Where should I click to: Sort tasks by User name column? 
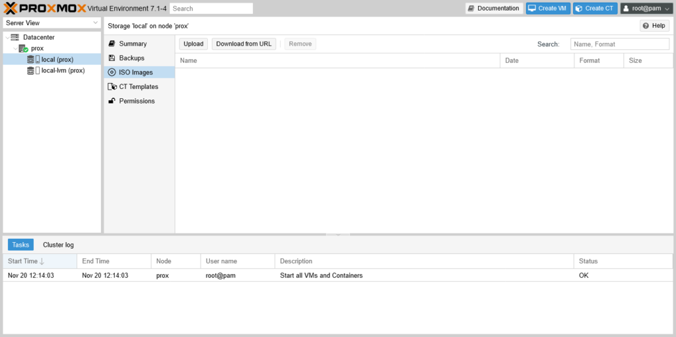(x=238, y=261)
